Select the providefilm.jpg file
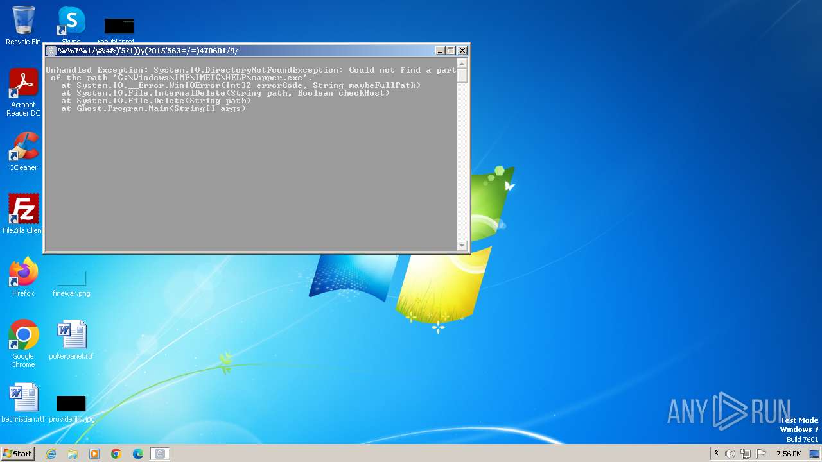The image size is (822, 462). click(71, 408)
